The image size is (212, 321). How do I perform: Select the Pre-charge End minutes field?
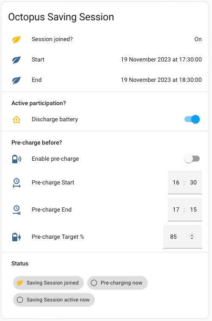[x=193, y=209]
